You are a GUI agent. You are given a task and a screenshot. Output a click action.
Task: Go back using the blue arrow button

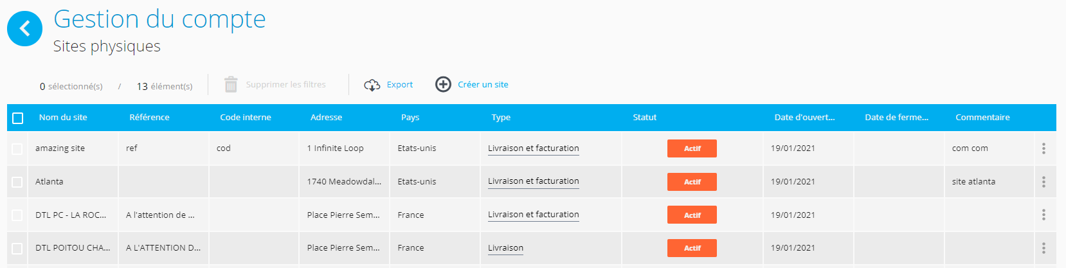(x=24, y=28)
